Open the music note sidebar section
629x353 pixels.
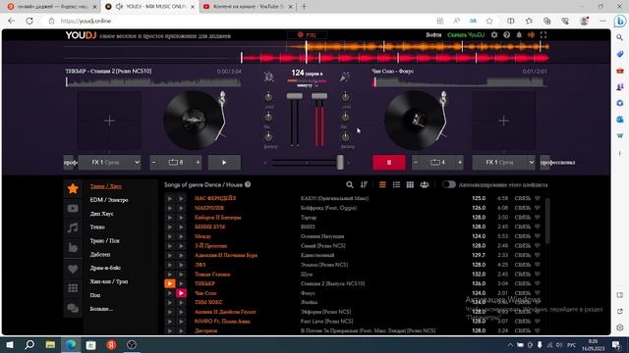pyautogui.click(x=73, y=228)
